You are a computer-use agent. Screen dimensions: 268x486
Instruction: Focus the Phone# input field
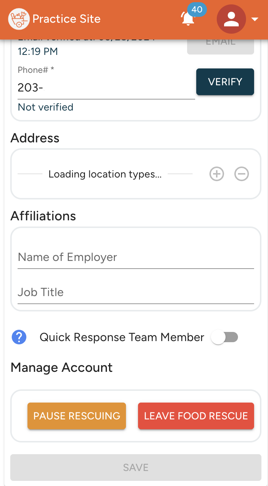[x=106, y=88]
